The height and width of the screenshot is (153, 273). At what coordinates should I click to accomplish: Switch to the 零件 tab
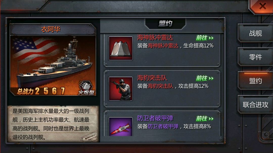[255, 57]
